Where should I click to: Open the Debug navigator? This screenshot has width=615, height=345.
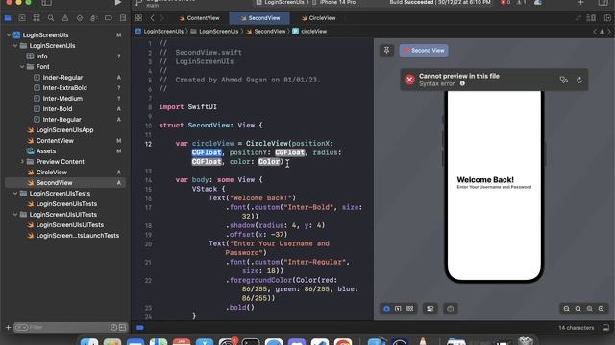click(x=94, y=18)
